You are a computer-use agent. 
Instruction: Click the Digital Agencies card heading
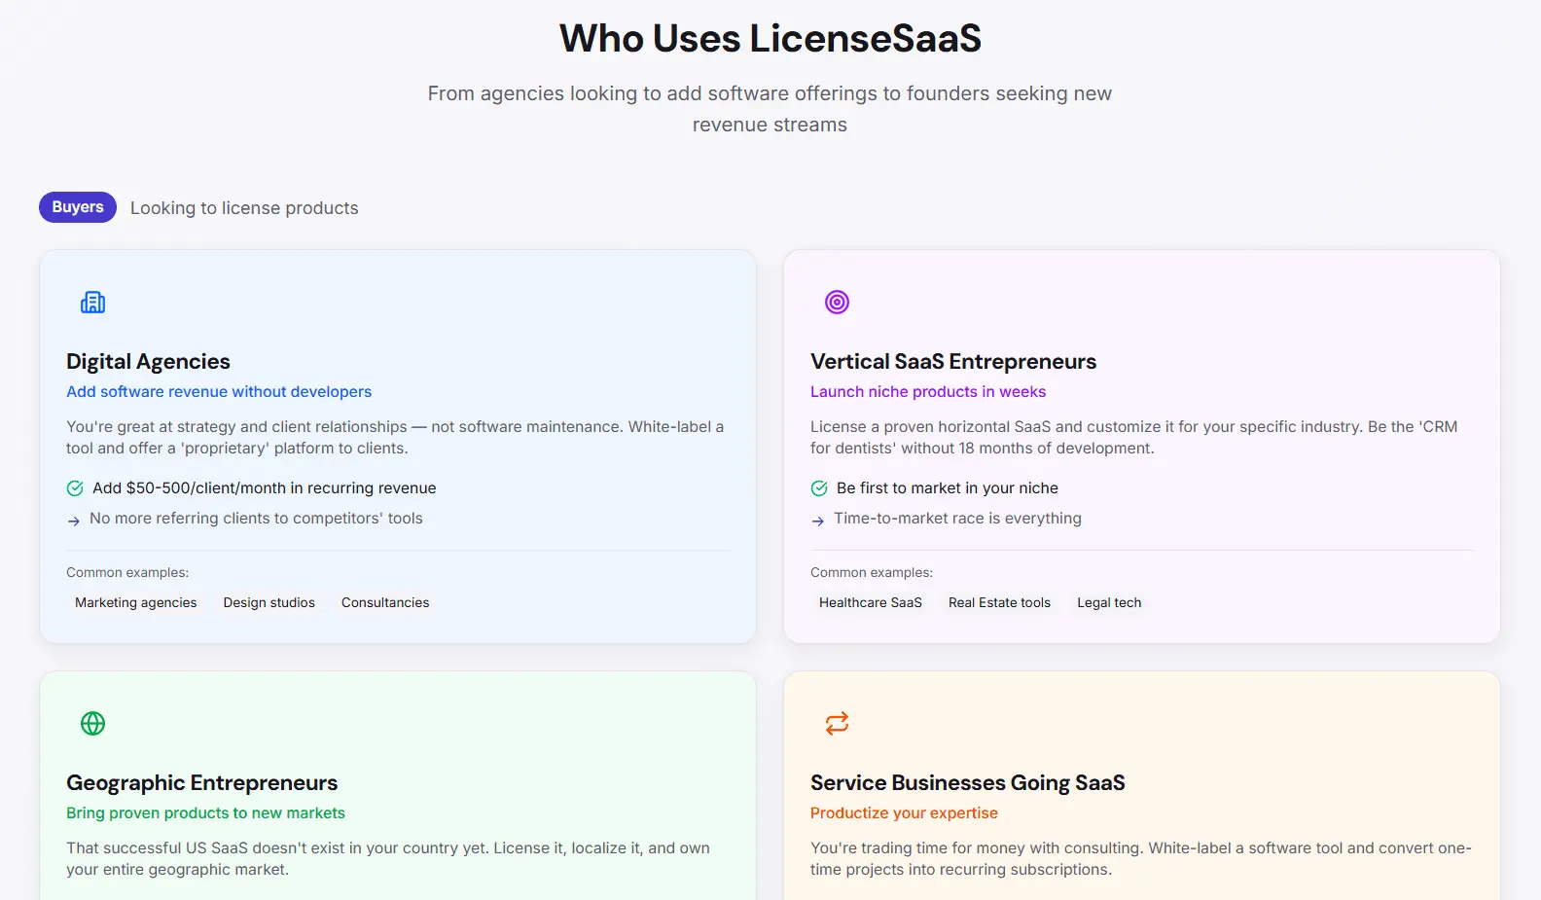click(148, 362)
